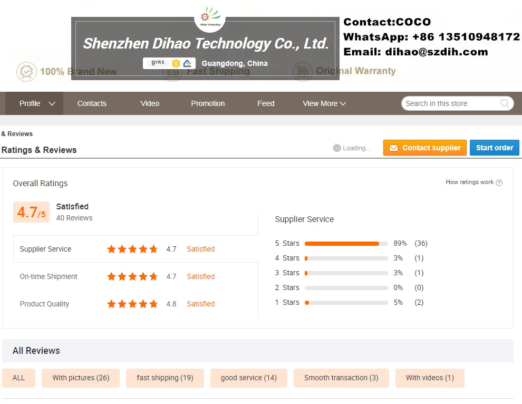
Task: Select the Supplier Service rating row
Action: pyautogui.click(x=136, y=249)
